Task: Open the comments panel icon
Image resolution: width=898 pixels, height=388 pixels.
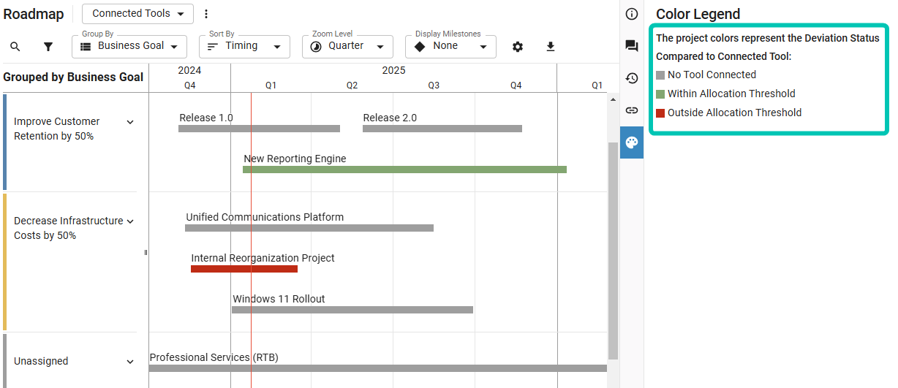Action: pos(632,46)
